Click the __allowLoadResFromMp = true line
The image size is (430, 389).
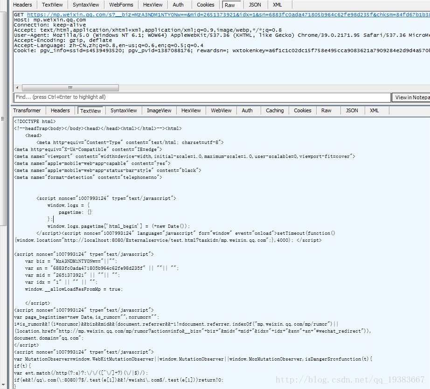tap(74, 289)
